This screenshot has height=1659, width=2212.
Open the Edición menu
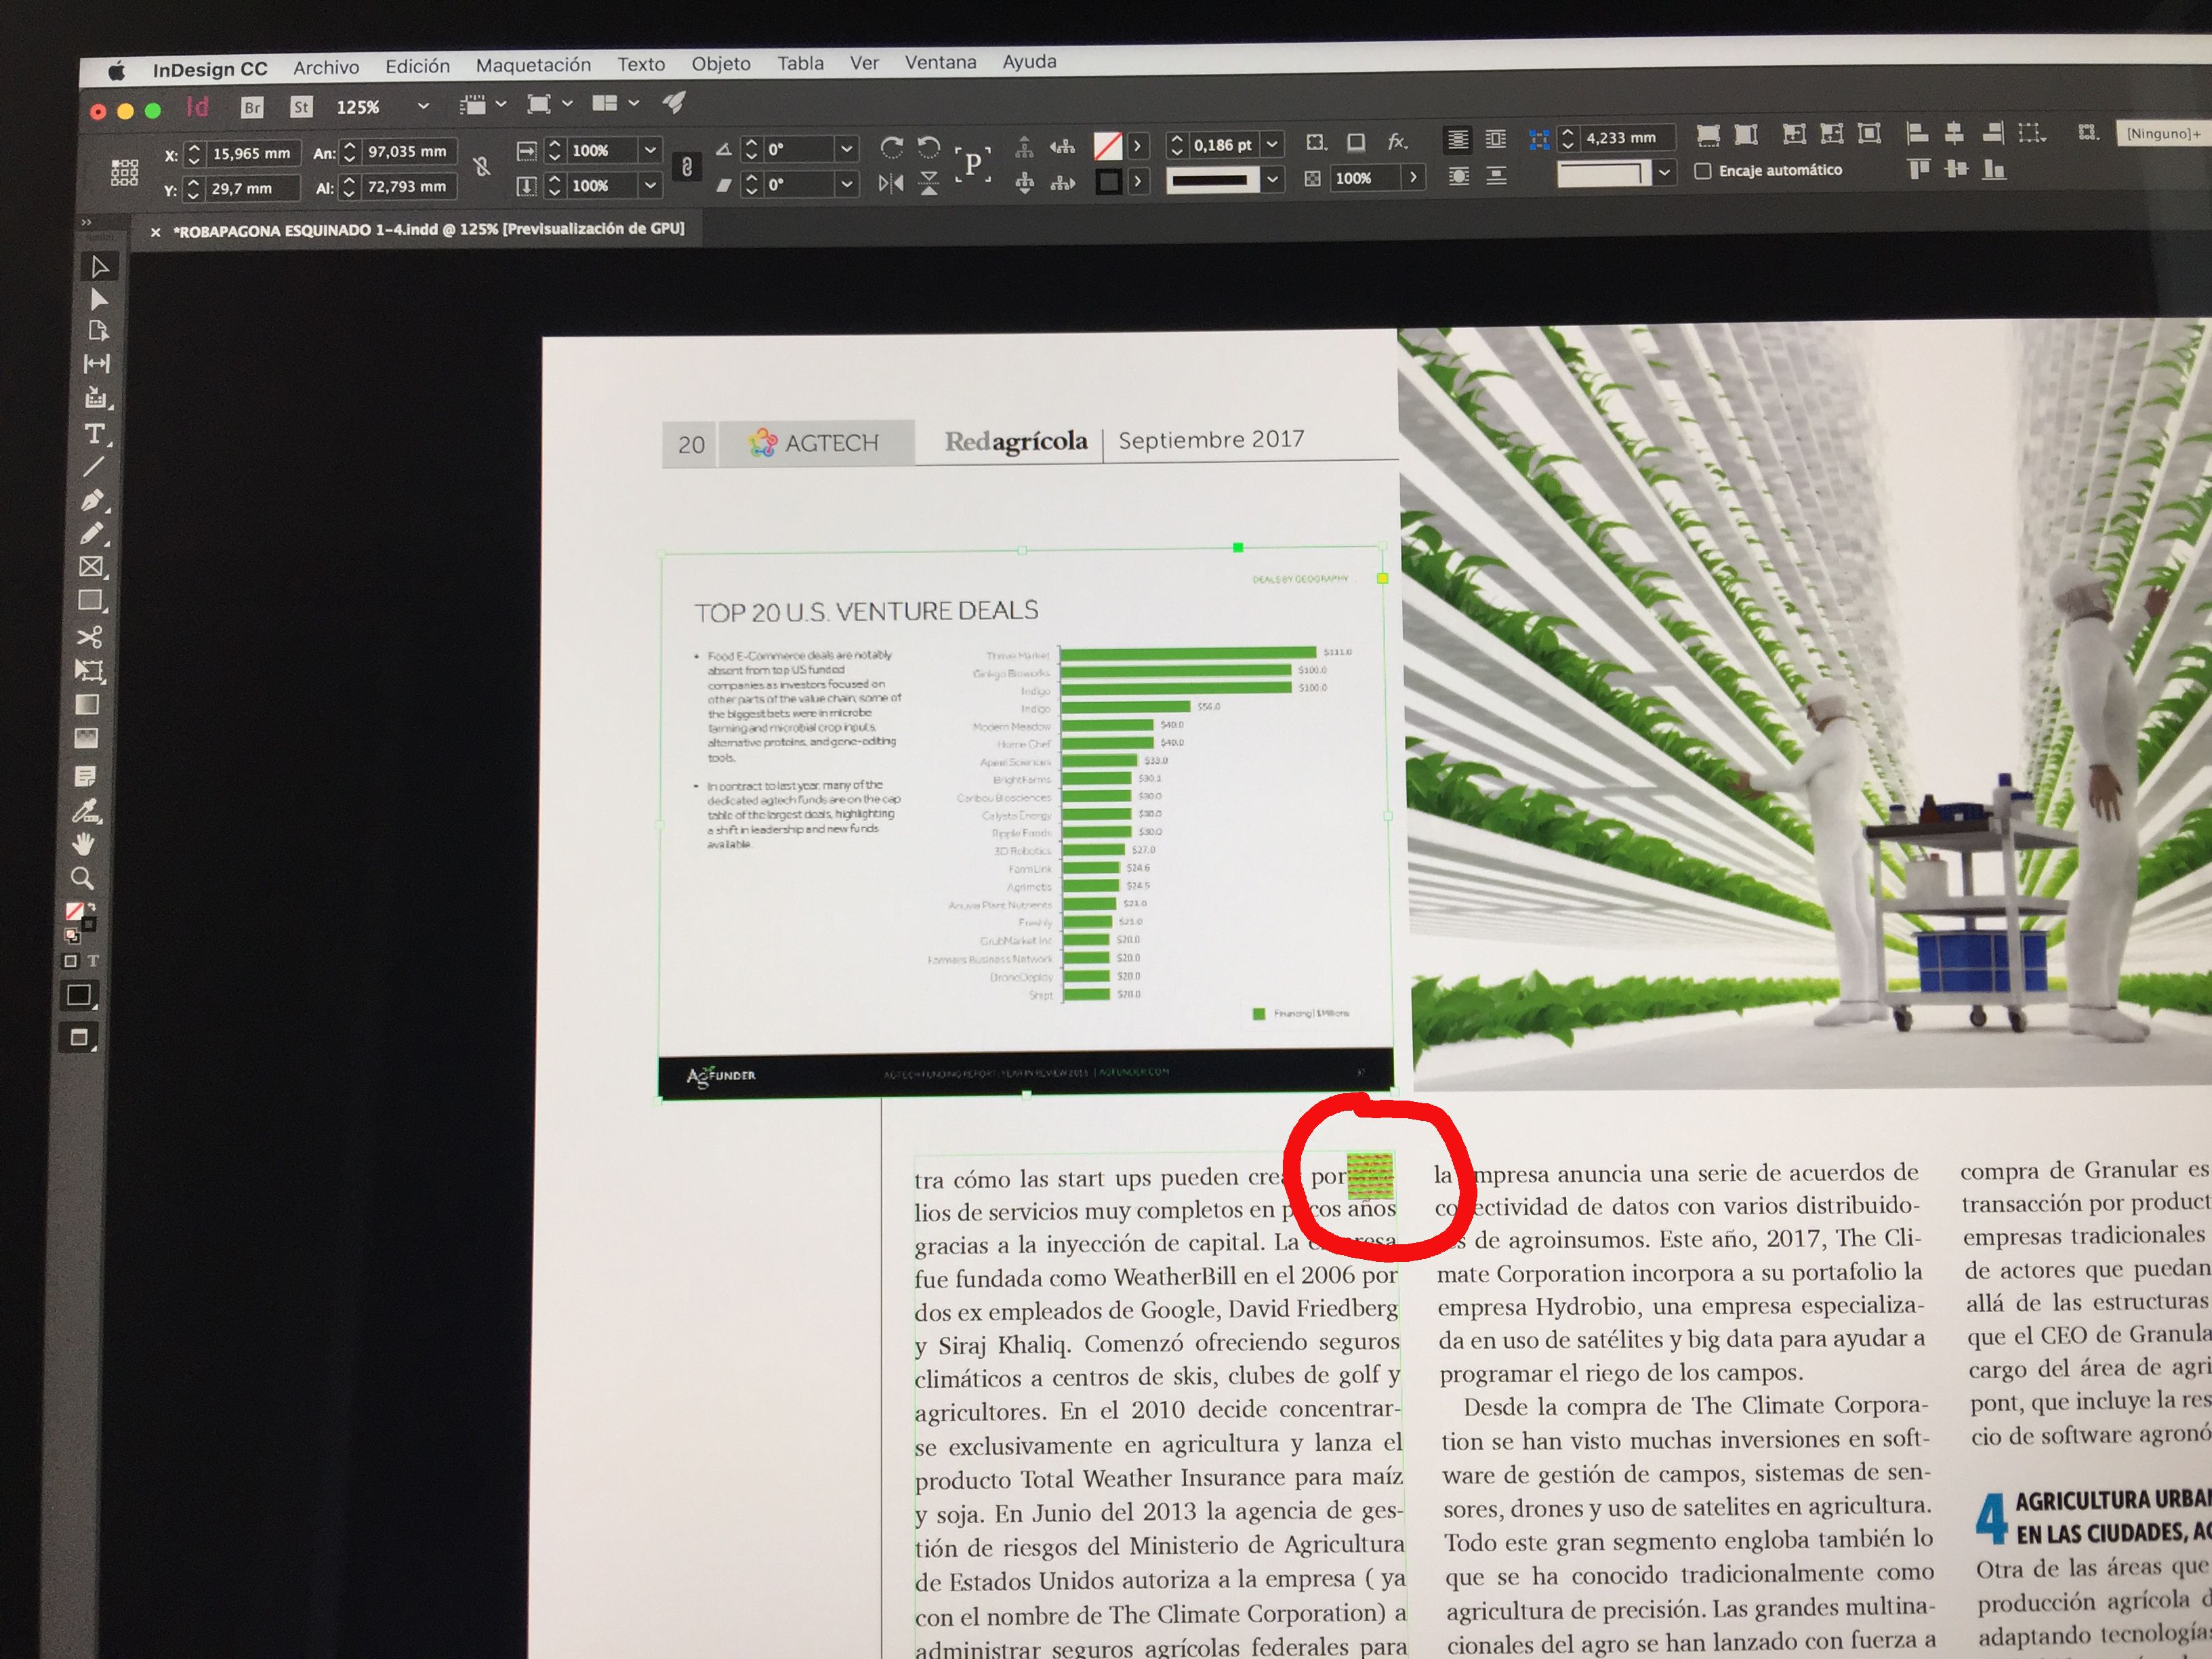[417, 66]
